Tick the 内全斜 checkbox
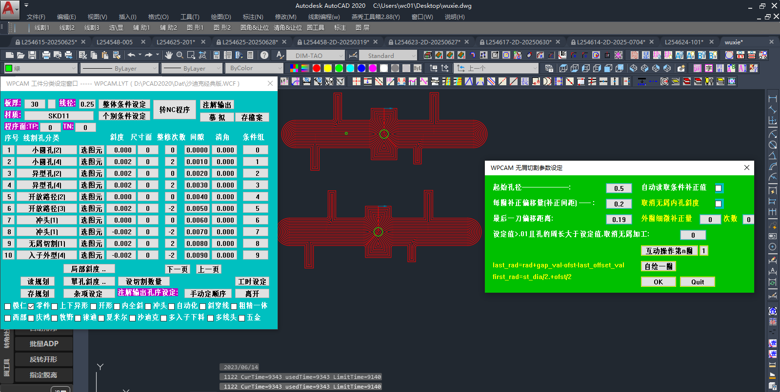Image resolution: width=780 pixels, height=392 pixels. tap(117, 306)
